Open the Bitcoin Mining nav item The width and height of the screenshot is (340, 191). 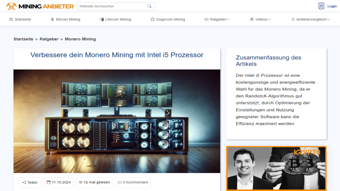(x=66, y=19)
